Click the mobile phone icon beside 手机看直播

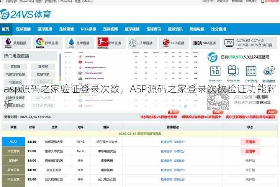coord(262,2)
